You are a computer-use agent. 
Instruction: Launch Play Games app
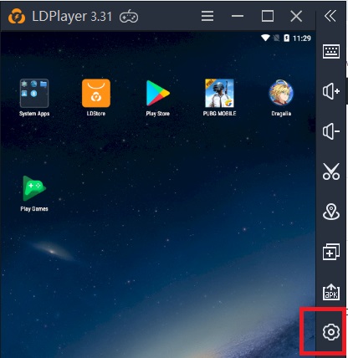coord(34,193)
